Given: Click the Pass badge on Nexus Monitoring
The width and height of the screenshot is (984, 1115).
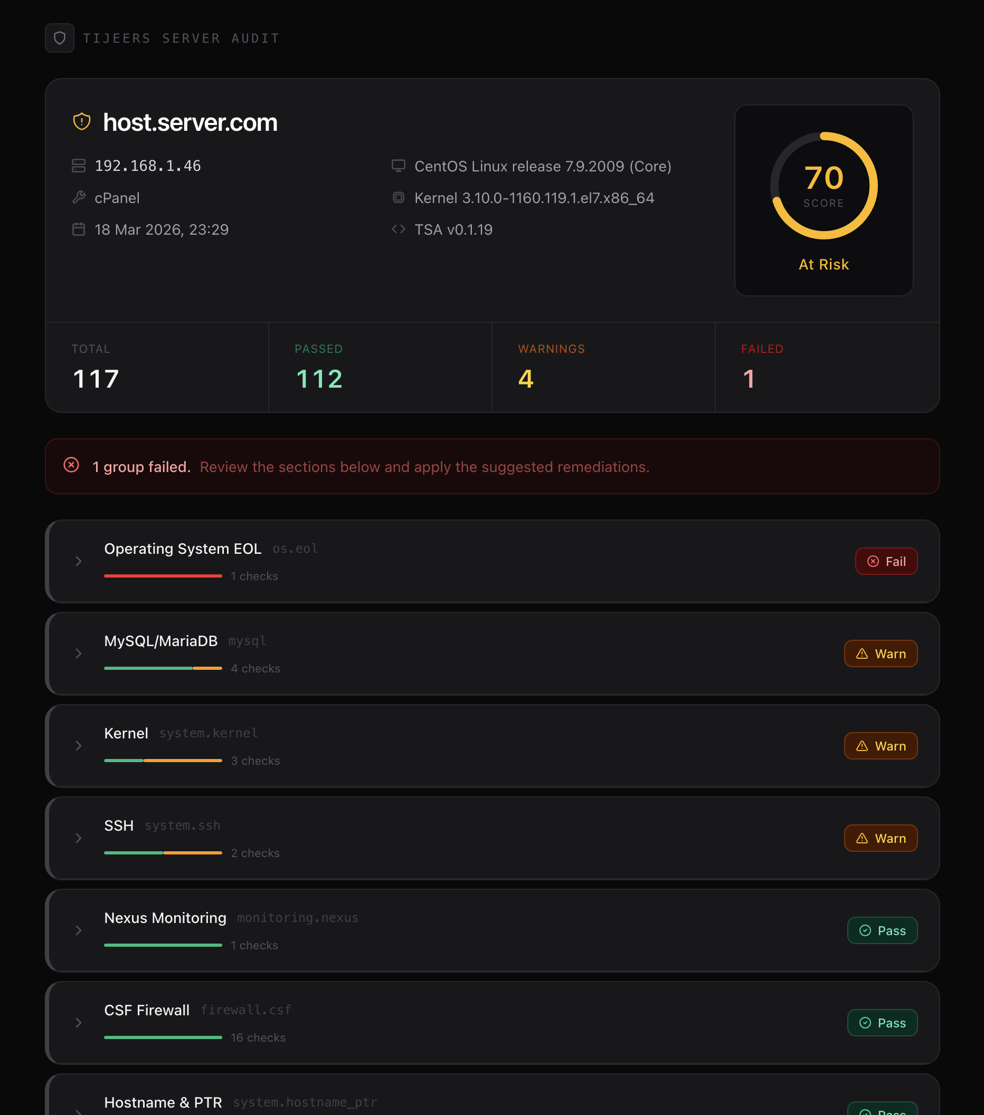Looking at the screenshot, I should [x=882, y=930].
